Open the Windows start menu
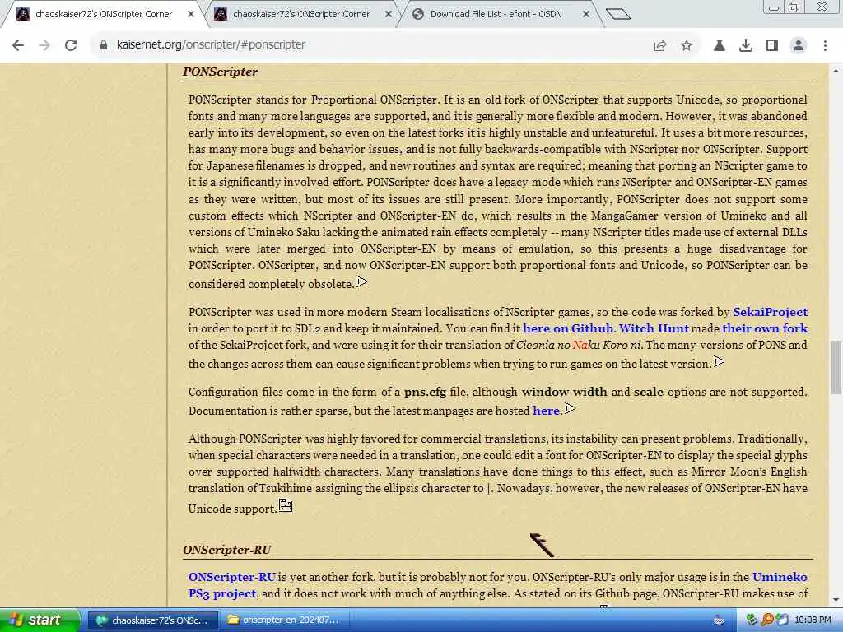The width and height of the screenshot is (843, 632). click(39, 620)
